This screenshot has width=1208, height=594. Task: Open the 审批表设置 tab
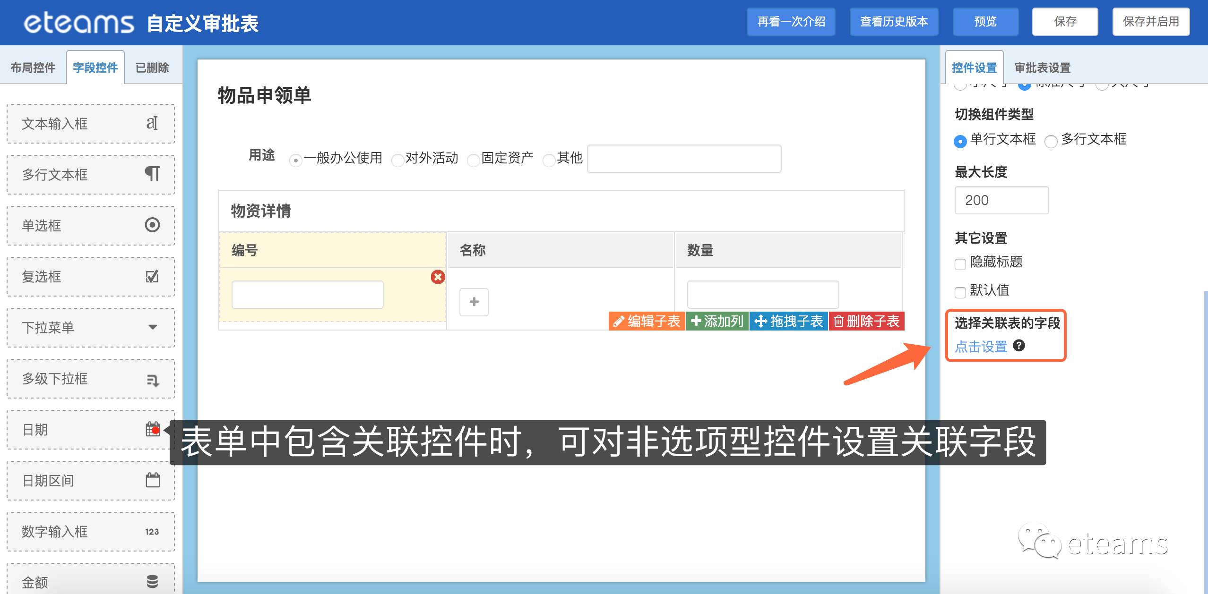tap(1042, 68)
